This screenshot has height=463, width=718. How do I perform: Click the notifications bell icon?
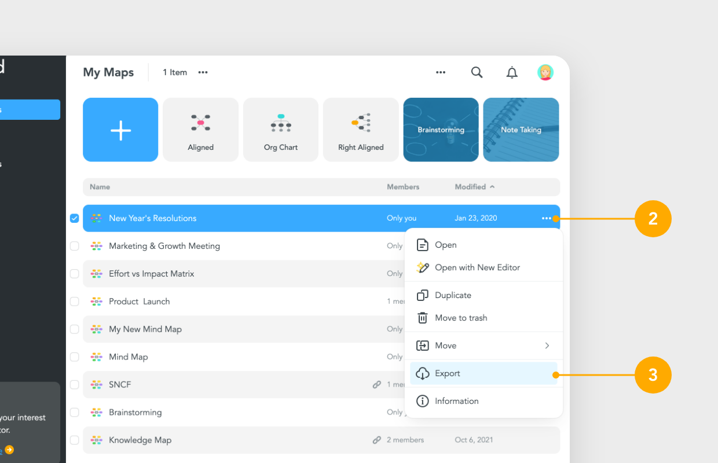point(511,72)
